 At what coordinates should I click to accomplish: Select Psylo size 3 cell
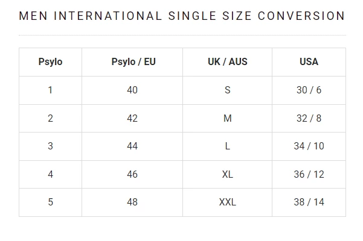50,146
